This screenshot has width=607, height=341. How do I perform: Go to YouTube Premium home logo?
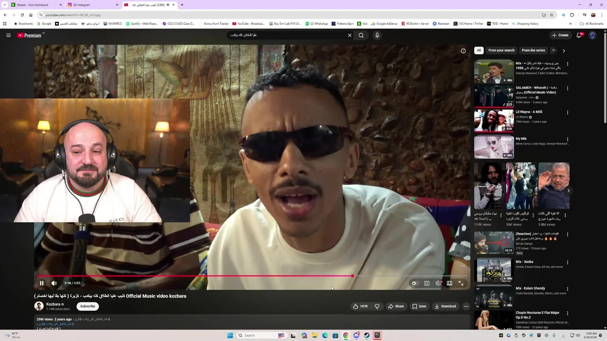(30, 35)
